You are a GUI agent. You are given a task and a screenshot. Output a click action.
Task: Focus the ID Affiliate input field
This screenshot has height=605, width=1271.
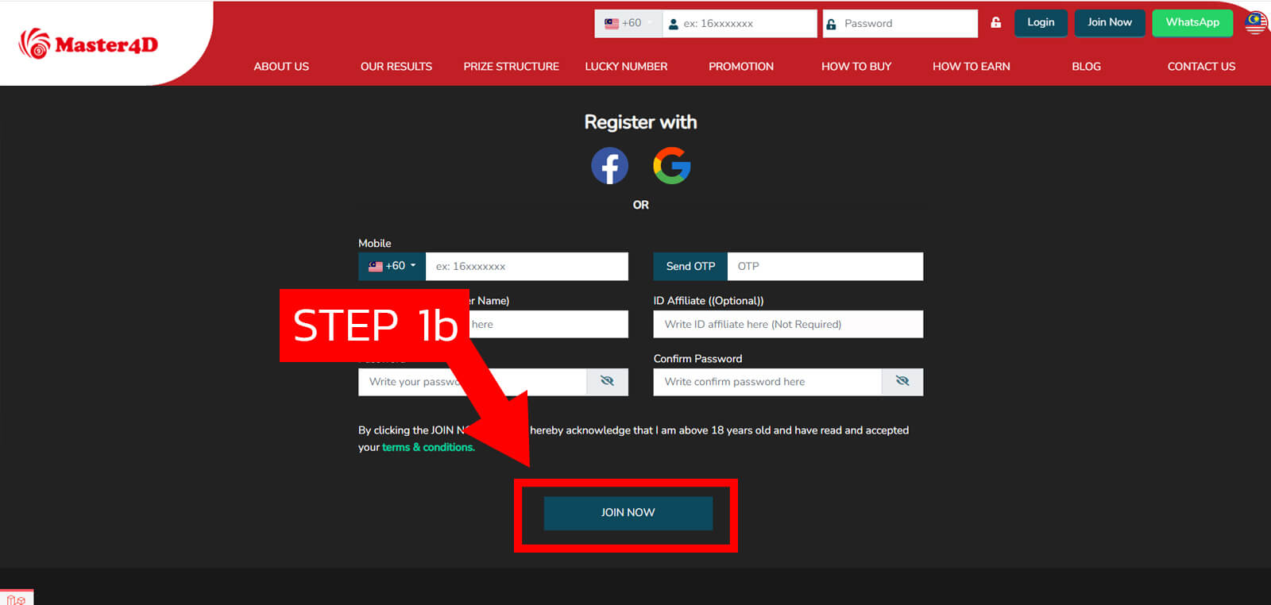(x=787, y=324)
